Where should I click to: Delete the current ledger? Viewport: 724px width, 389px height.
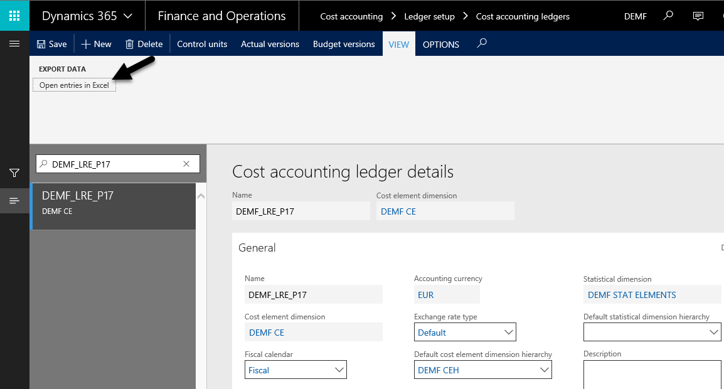point(144,44)
